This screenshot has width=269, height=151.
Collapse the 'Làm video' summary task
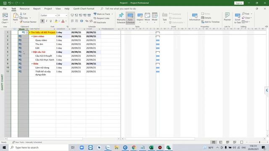32,36
